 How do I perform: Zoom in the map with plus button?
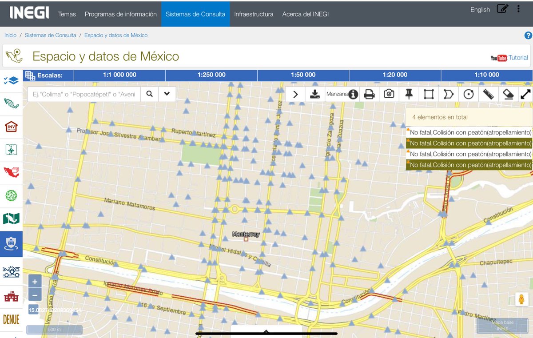[35, 281]
